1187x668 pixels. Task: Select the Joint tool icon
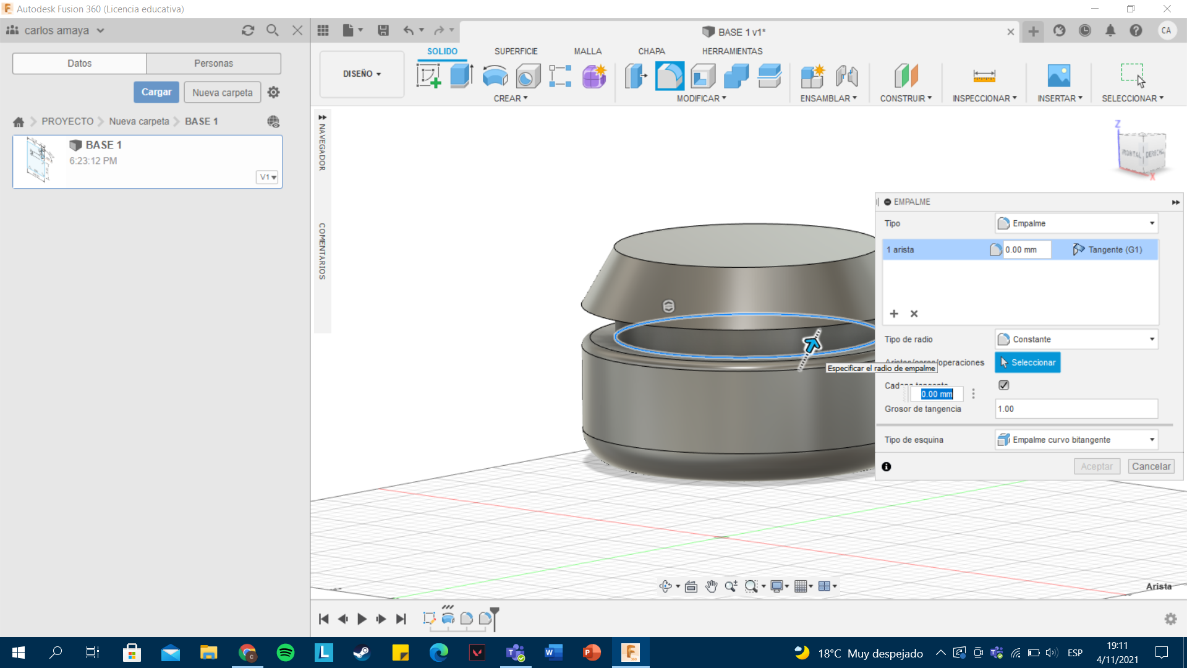pyautogui.click(x=846, y=76)
